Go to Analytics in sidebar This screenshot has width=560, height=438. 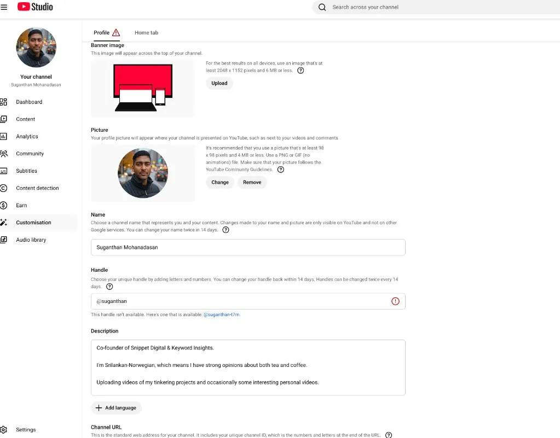(27, 137)
